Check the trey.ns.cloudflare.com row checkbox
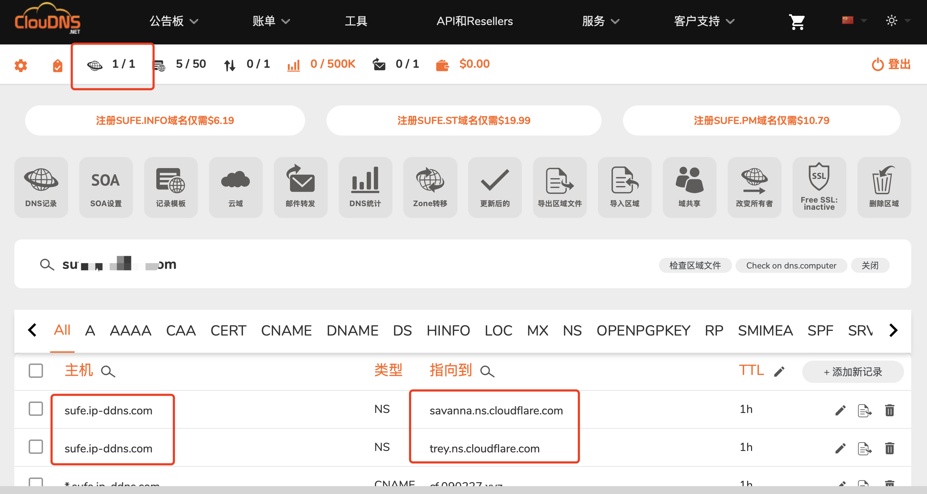927x494 pixels. coord(35,447)
